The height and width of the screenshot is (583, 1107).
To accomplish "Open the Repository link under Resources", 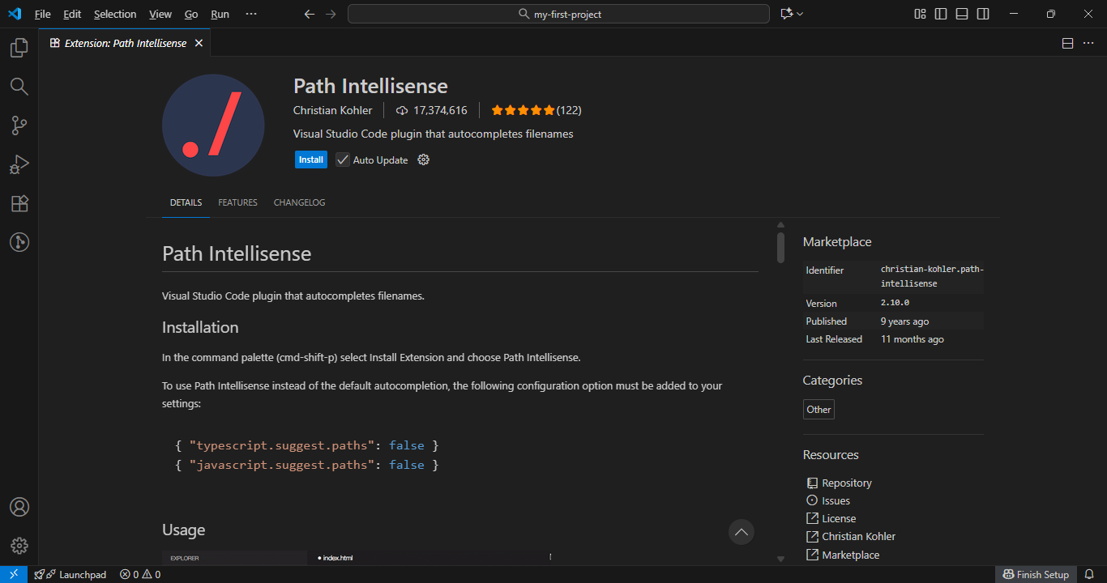I will pos(846,482).
